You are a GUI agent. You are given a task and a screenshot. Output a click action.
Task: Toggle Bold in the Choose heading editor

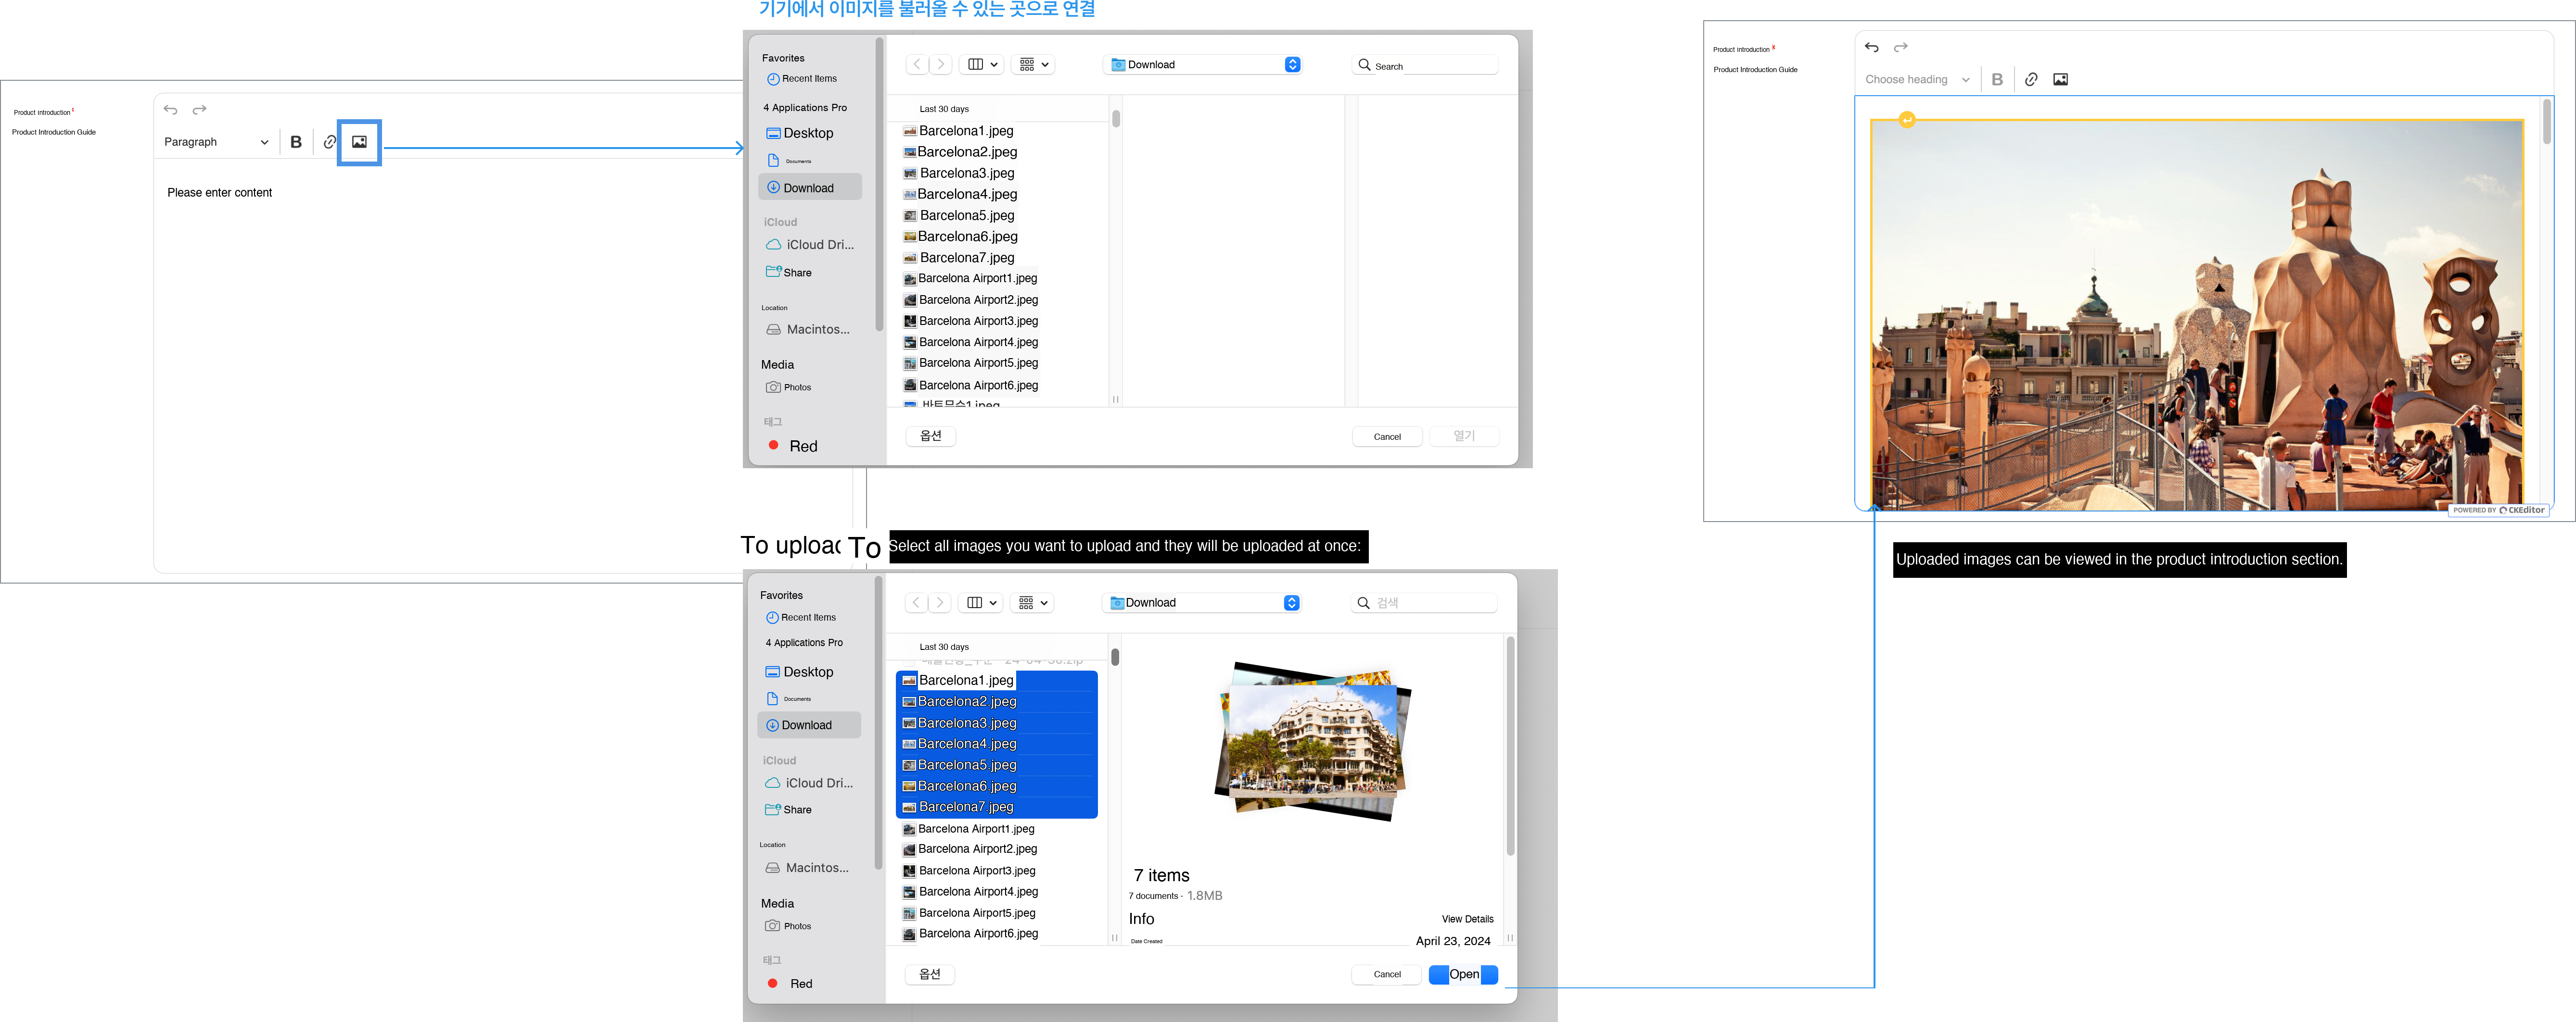click(x=1997, y=80)
